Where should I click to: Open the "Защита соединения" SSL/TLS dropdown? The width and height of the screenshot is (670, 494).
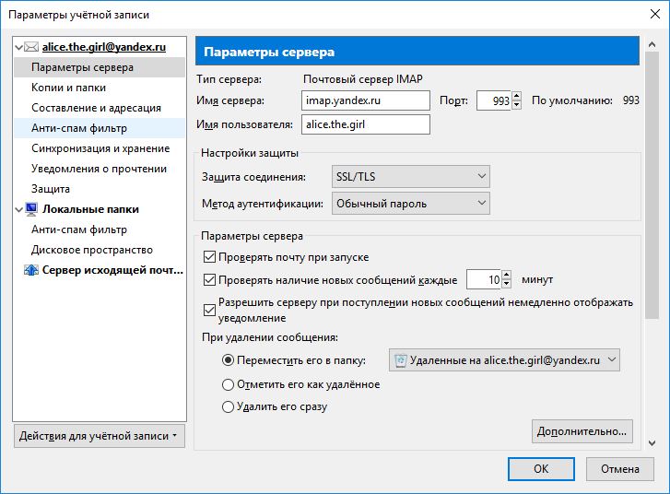pyautogui.click(x=409, y=176)
